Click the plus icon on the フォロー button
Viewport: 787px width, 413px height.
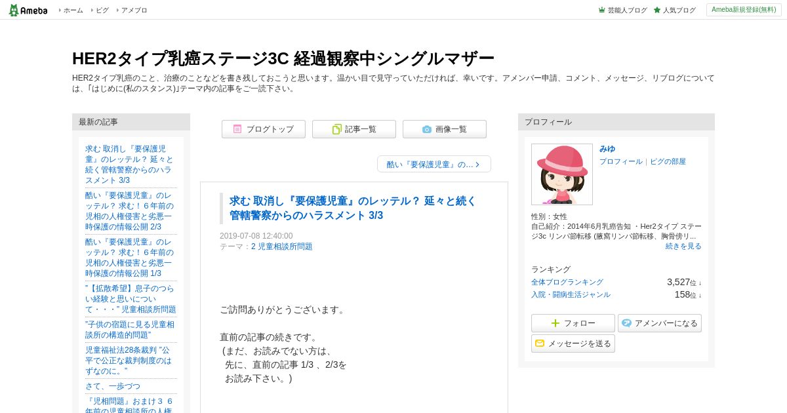pos(555,323)
